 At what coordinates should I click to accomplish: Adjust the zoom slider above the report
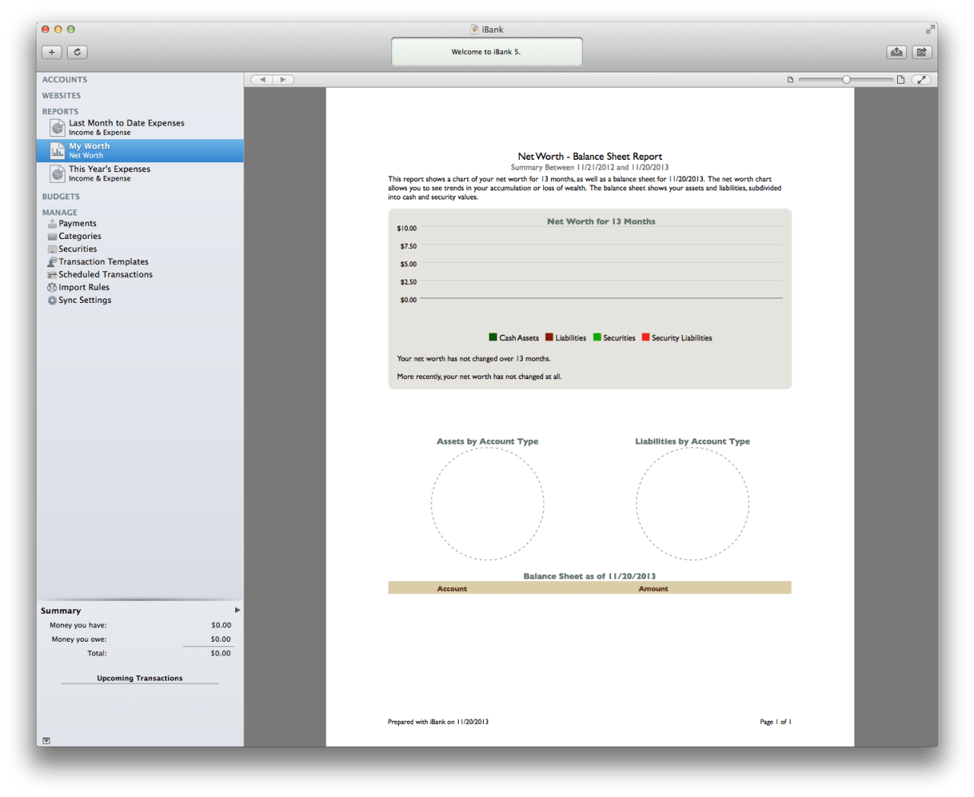(846, 78)
